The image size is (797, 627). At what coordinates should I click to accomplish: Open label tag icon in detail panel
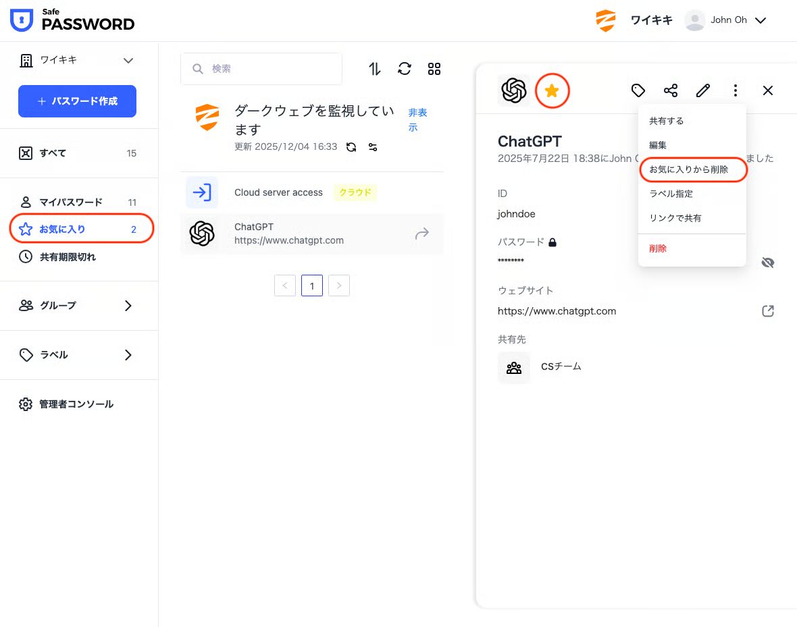tap(638, 90)
